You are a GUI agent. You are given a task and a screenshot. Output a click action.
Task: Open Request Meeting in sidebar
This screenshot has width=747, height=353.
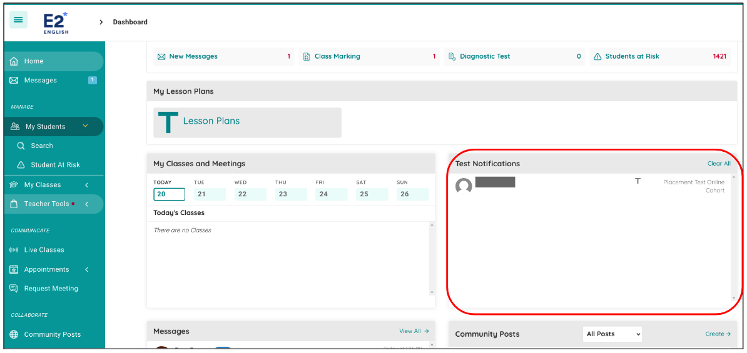tap(51, 289)
